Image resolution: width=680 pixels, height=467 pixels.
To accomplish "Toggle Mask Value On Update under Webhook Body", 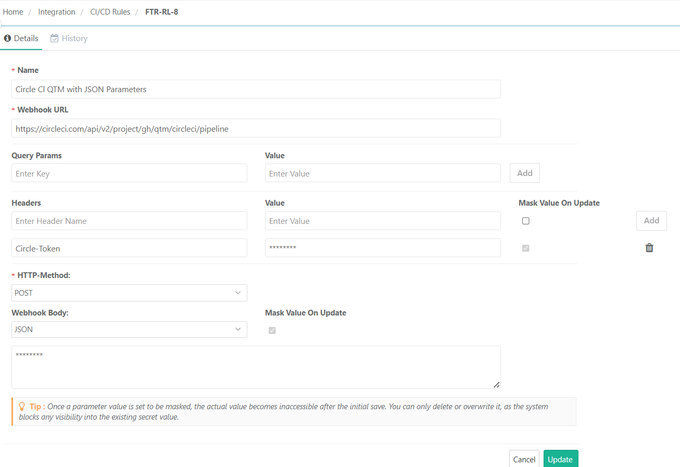I will pos(272,330).
